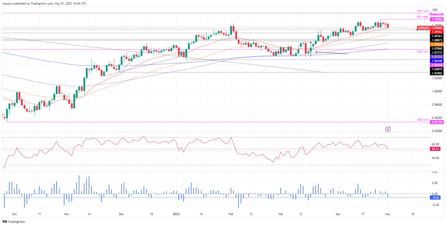Click the purple price level 1.07337
Image resolution: width=447 pixels, height=226 pixels.
tap(436, 57)
